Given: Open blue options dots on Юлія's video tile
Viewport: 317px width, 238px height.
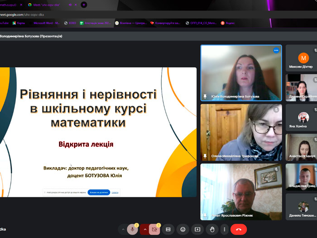Looking at the screenshot, I should pos(276,50).
